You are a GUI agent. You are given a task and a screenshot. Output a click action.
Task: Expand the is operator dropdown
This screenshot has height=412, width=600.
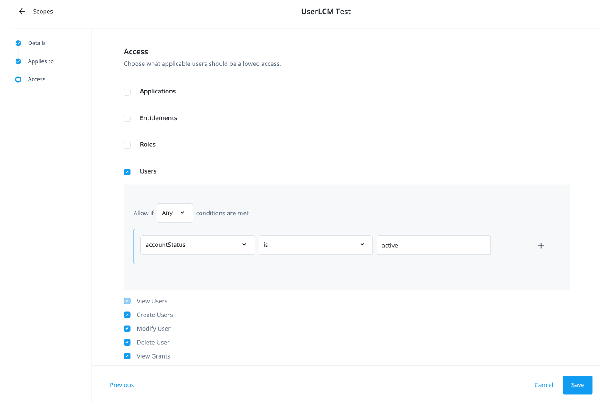315,245
